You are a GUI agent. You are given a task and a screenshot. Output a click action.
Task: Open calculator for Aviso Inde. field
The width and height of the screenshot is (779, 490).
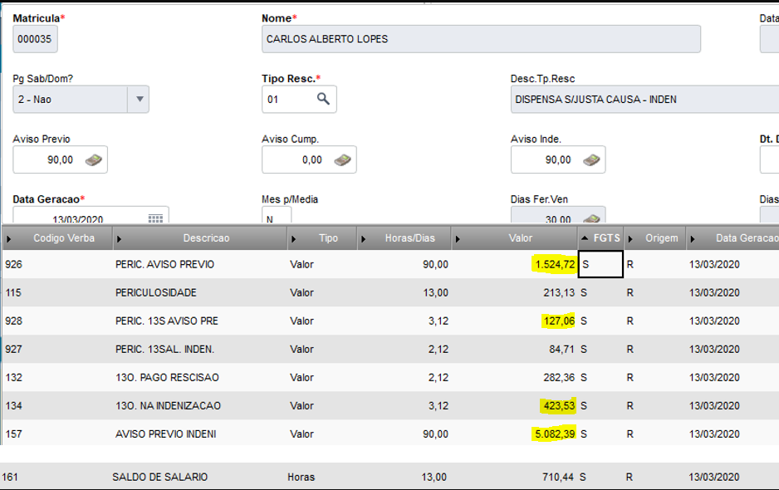(591, 160)
